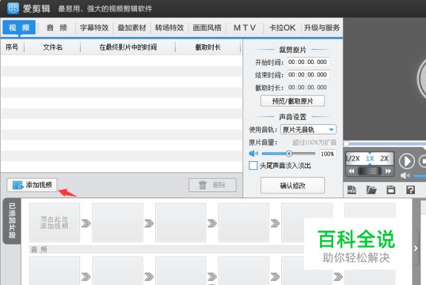Edit the 100% volume value field

pos(328,154)
